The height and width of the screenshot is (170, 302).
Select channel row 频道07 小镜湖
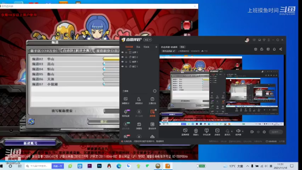[x=75, y=84]
